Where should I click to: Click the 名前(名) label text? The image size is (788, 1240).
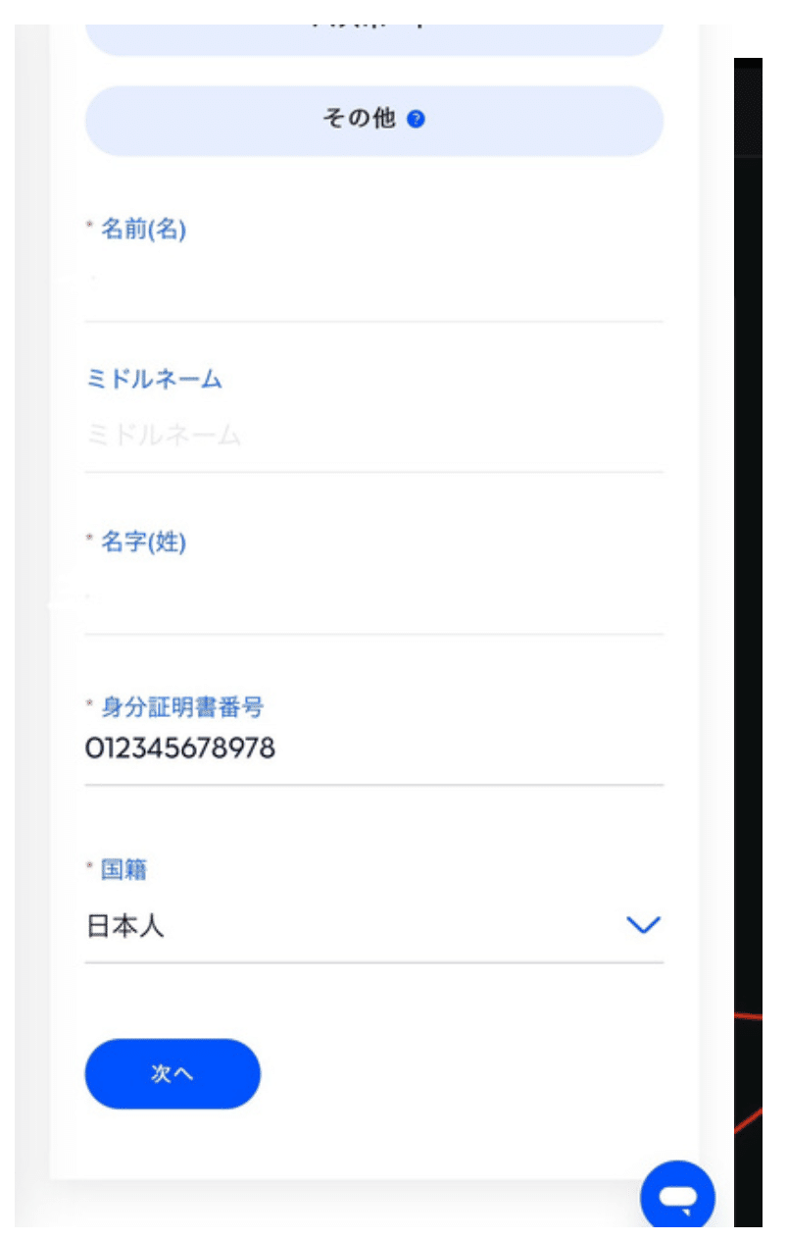coord(143,230)
